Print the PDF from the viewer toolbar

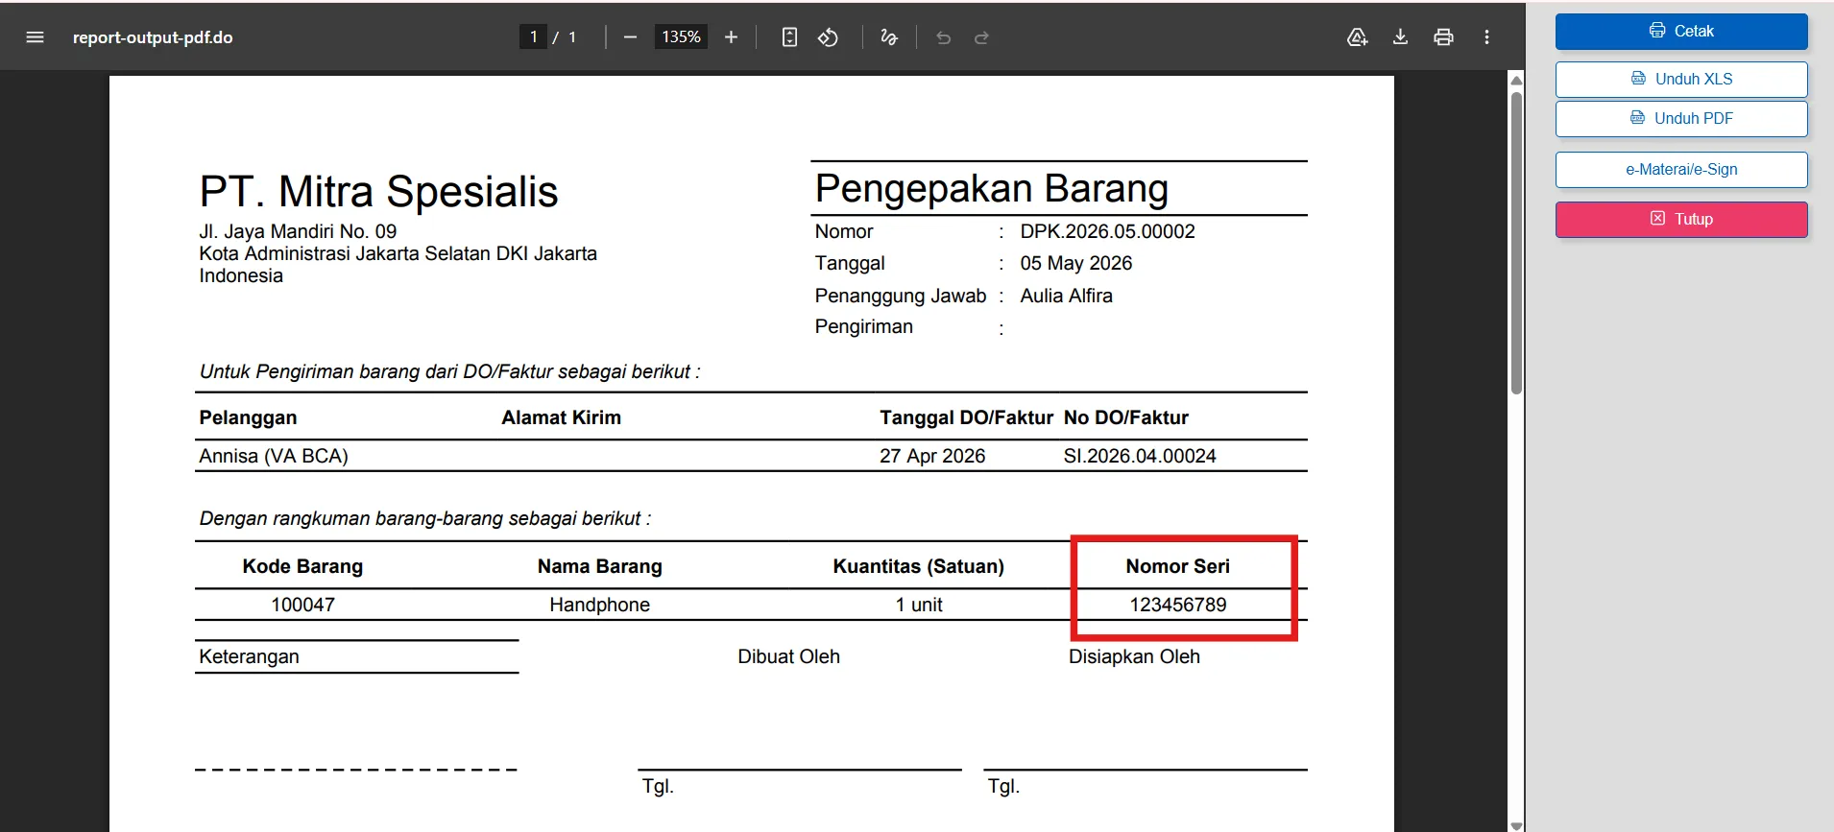click(x=1443, y=37)
